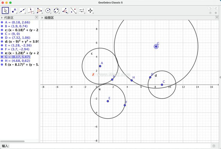The width and height of the screenshot is (221, 149).
Task: Toggle visibility of circle f
Action: tap(2, 65)
